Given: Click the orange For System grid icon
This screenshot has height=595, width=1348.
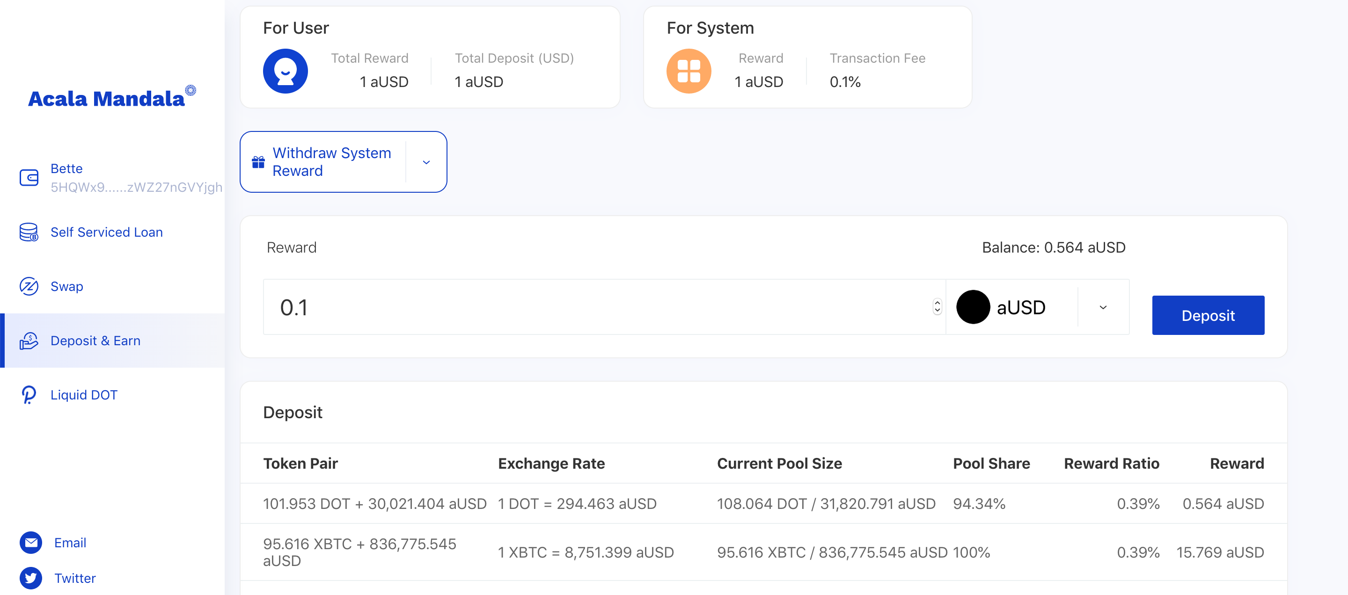Looking at the screenshot, I should click(689, 71).
